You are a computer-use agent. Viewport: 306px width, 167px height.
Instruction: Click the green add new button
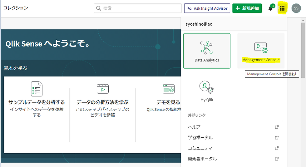pyautogui.click(x=247, y=8)
